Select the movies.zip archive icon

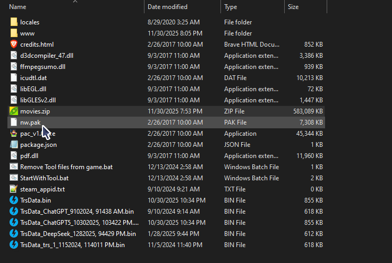[x=14, y=111]
